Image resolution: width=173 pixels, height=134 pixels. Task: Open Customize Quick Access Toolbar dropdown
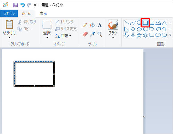pyautogui.click(x=35, y=5)
